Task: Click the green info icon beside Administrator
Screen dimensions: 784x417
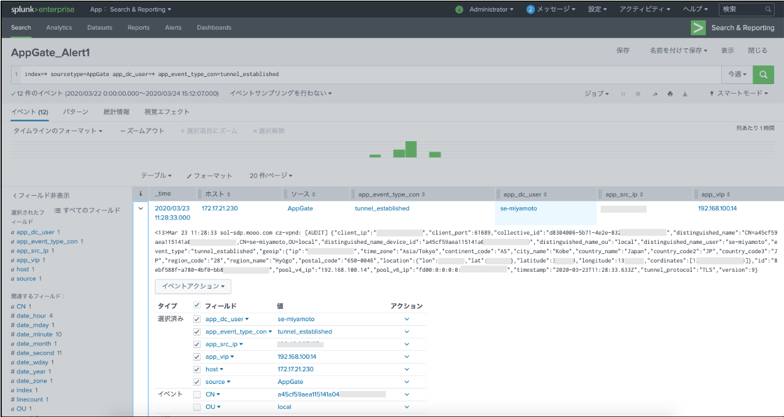Action: 459,10
